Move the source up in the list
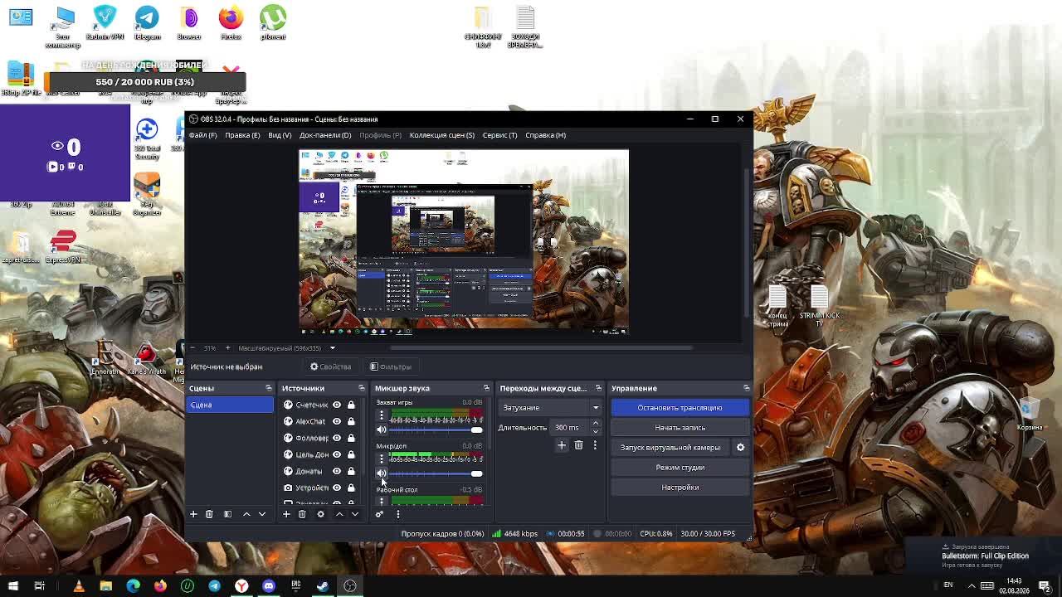 pyautogui.click(x=339, y=514)
